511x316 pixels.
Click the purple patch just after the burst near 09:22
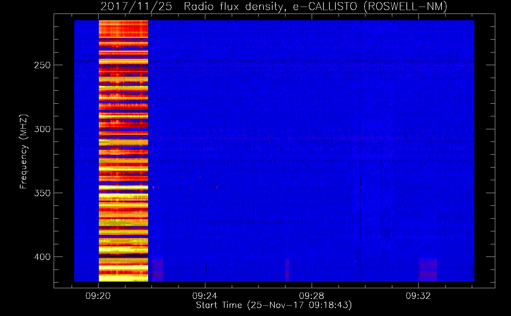(158, 270)
